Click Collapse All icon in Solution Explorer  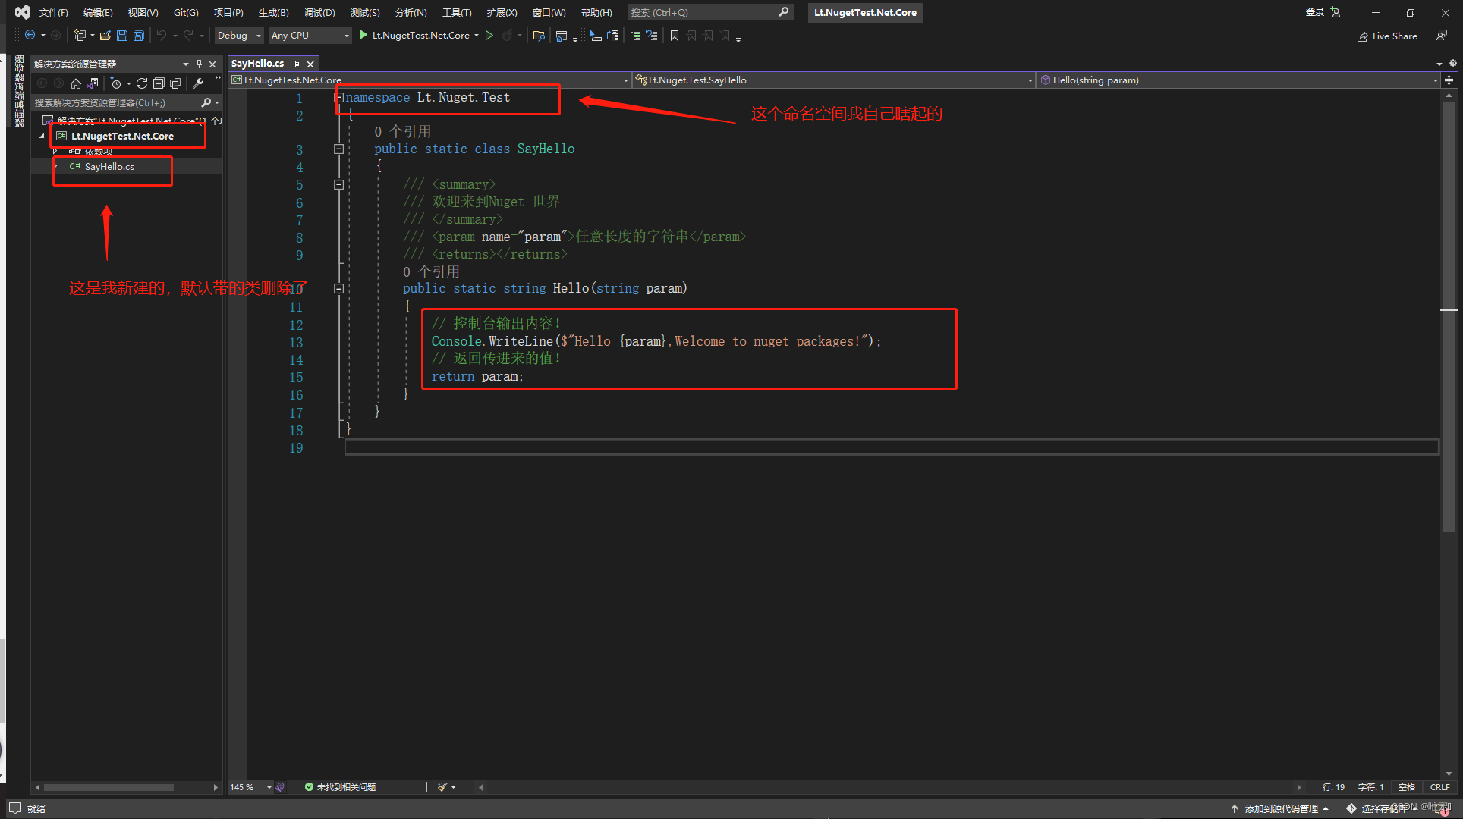[x=159, y=83]
